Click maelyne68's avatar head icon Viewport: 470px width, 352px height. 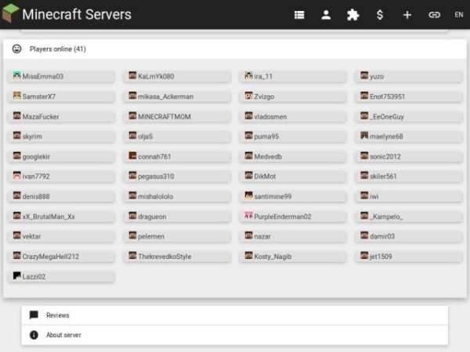(364, 135)
